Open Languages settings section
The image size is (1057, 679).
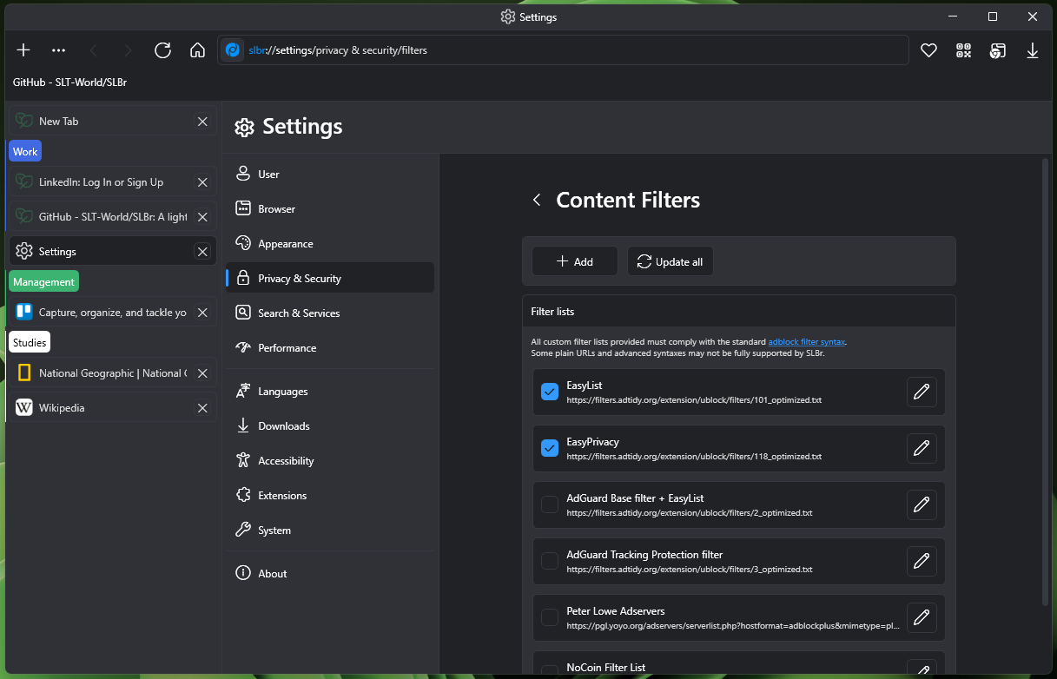pos(330,392)
